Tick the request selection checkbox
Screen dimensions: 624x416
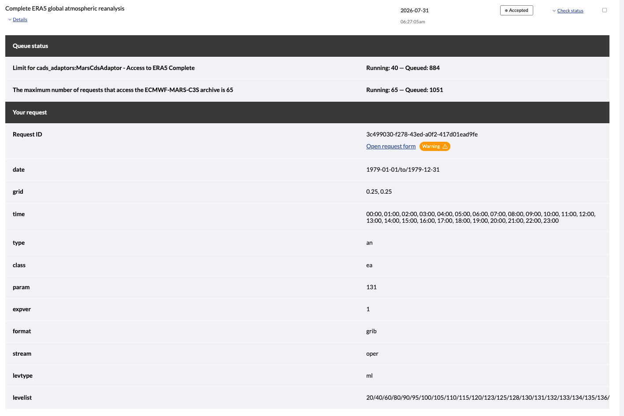[605, 10]
